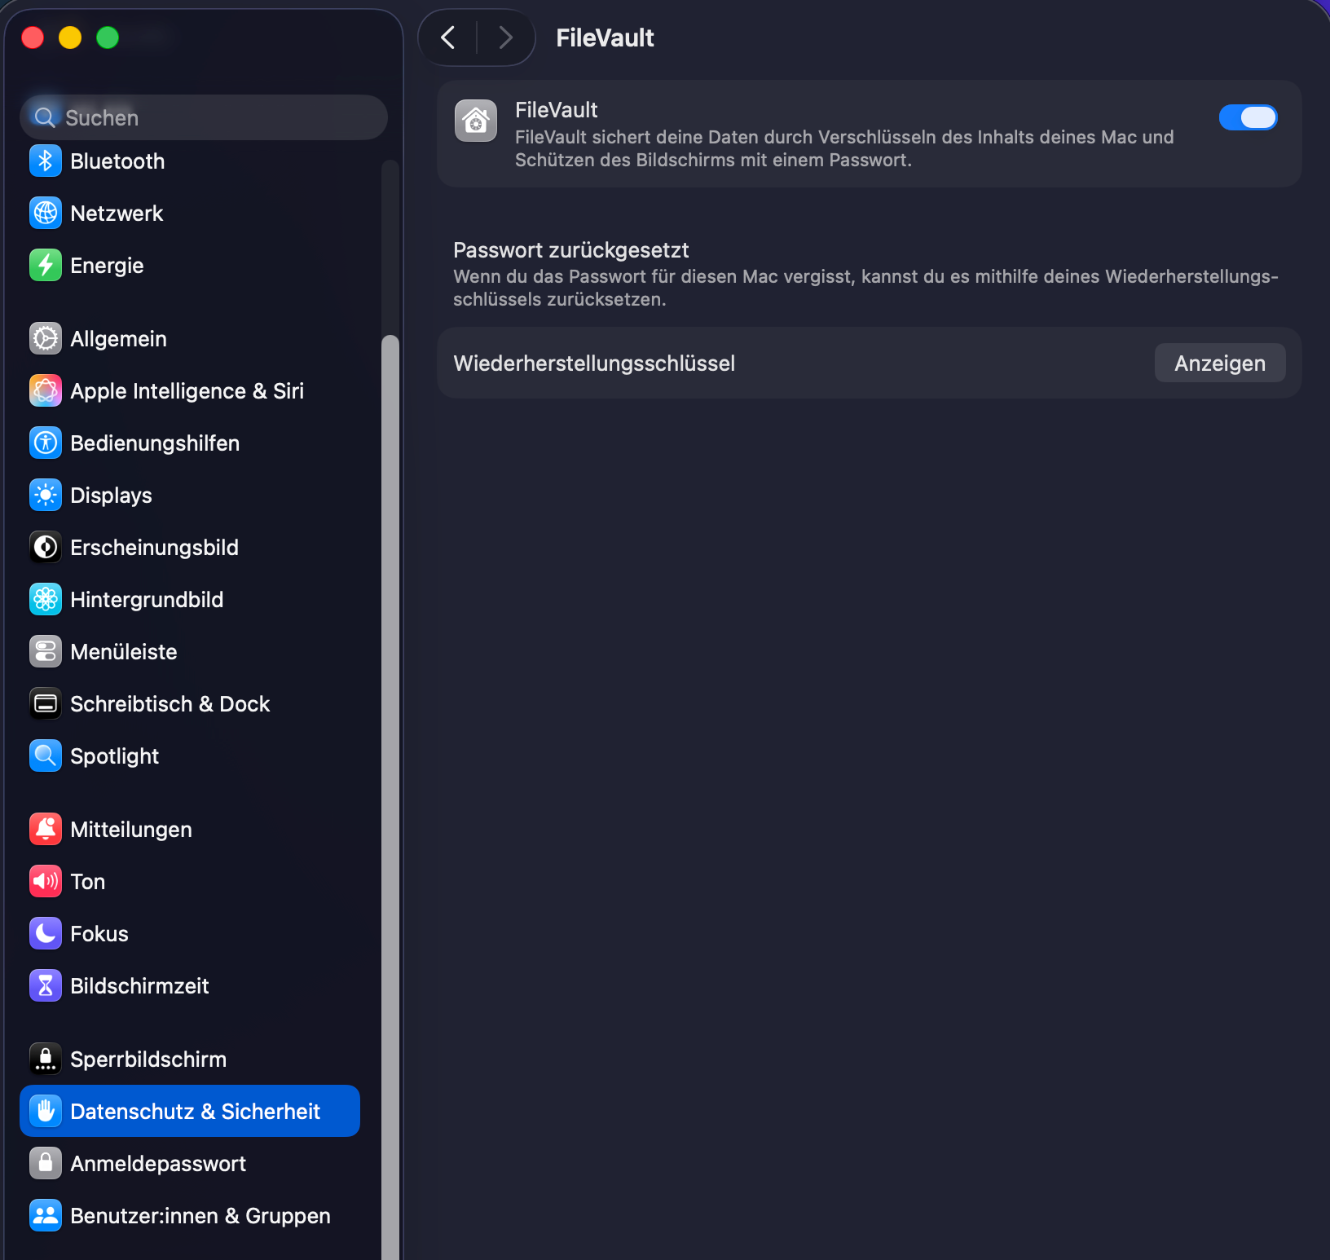Disable the FileVault toggle switch
This screenshot has width=1330, height=1260.
(x=1248, y=117)
